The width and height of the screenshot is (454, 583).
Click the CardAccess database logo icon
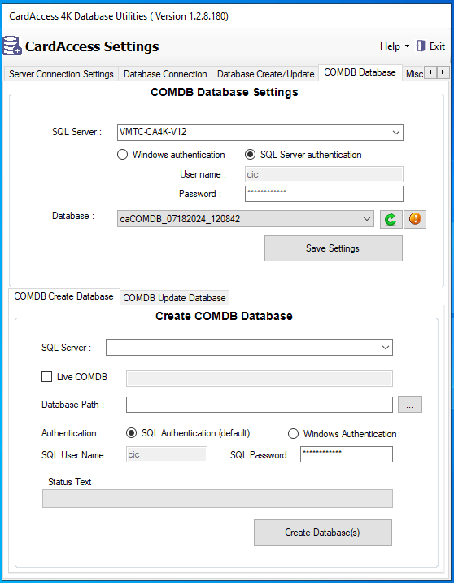click(12, 46)
